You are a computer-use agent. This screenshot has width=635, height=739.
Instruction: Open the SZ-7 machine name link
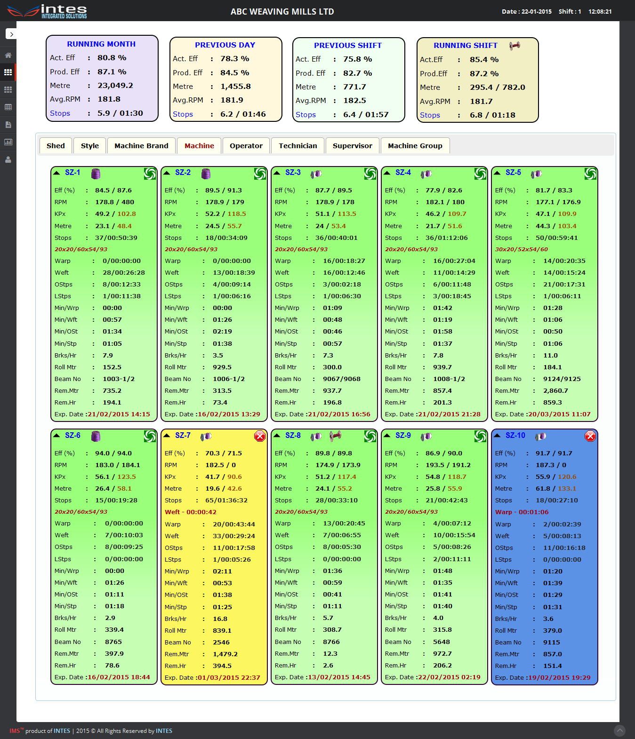pyautogui.click(x=183, y=436)
